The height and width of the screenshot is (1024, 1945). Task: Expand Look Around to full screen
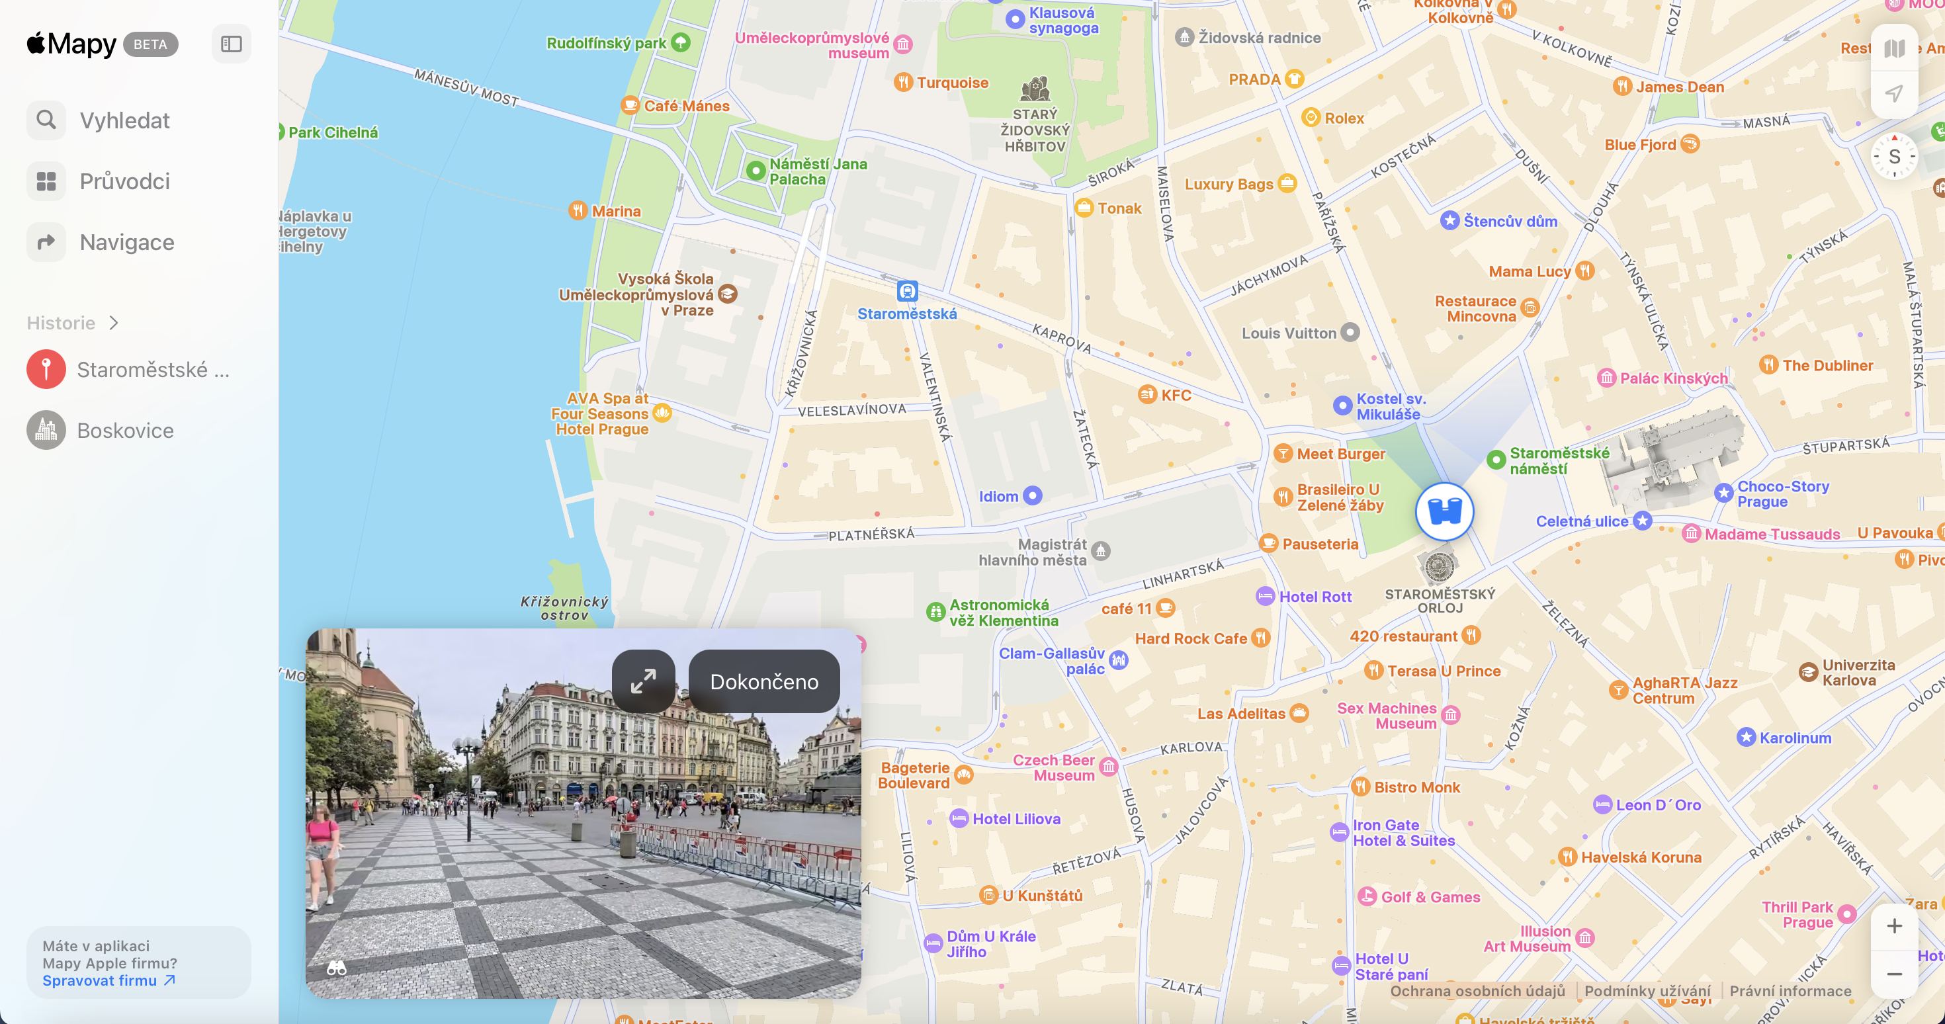point(643,681)
